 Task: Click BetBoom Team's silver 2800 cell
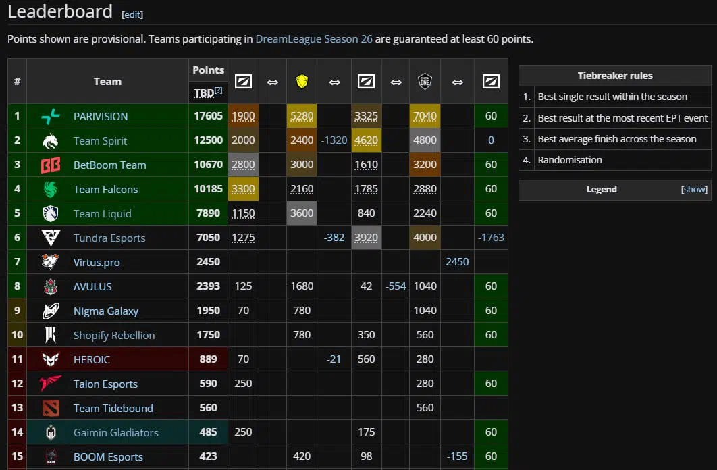(x=243, y=165)
